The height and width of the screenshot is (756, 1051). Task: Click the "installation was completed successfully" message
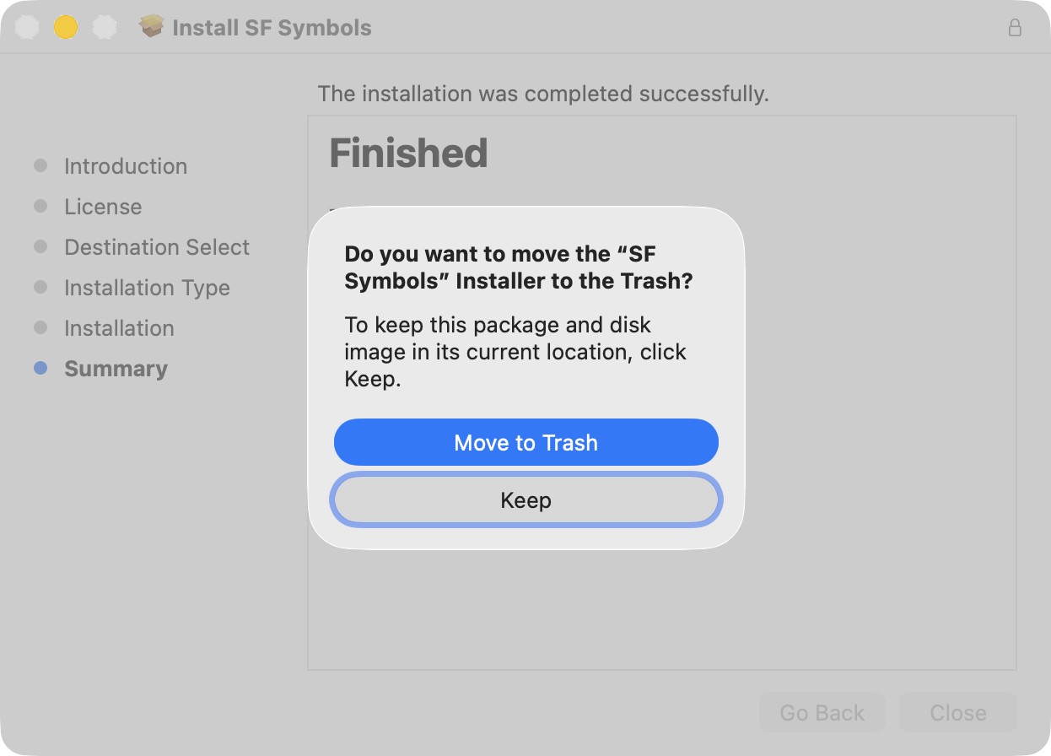(543, 94)
